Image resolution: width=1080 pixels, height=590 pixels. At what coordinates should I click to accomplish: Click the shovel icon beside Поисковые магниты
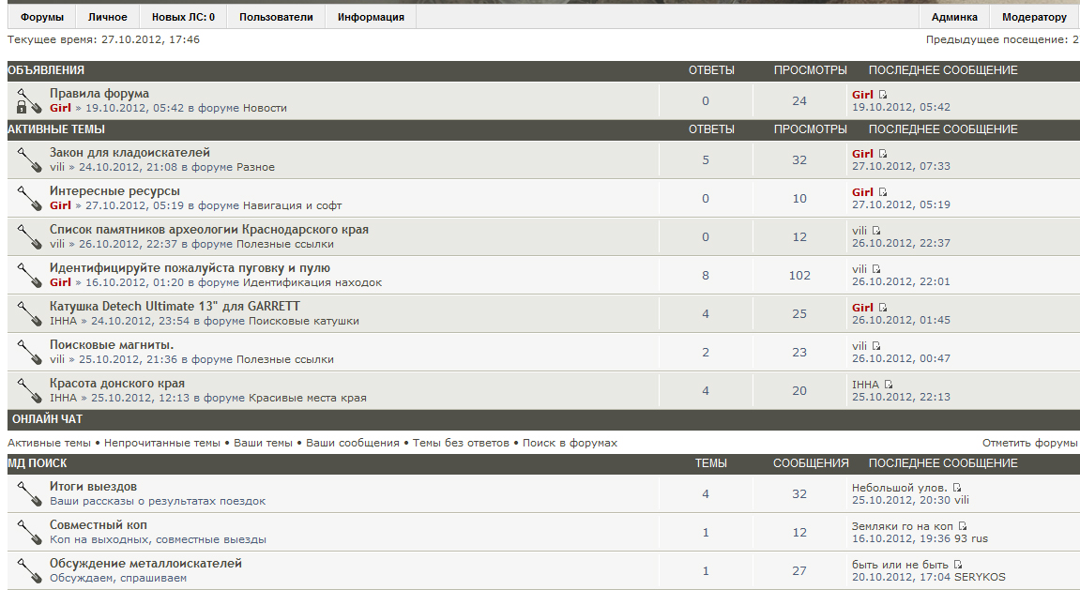tap(28, 352)
